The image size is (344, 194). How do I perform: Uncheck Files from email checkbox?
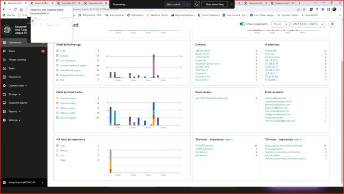58,98
